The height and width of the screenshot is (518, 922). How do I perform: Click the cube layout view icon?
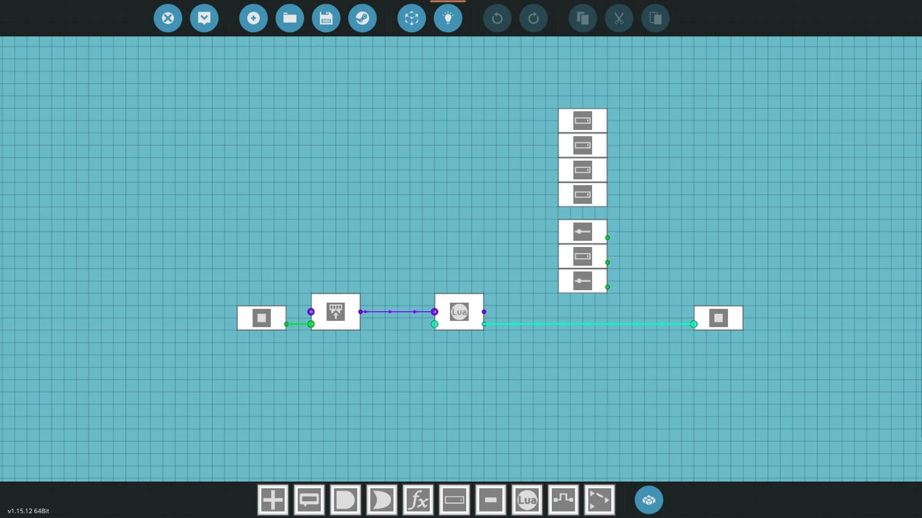[412, 18]
